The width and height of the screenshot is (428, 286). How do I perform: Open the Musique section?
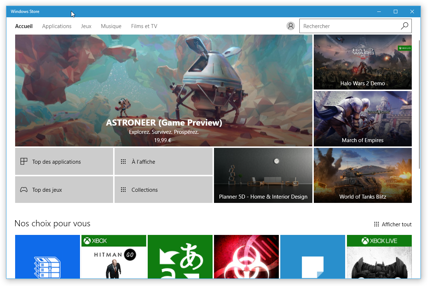pyautogui.click(x=111, y=26)
